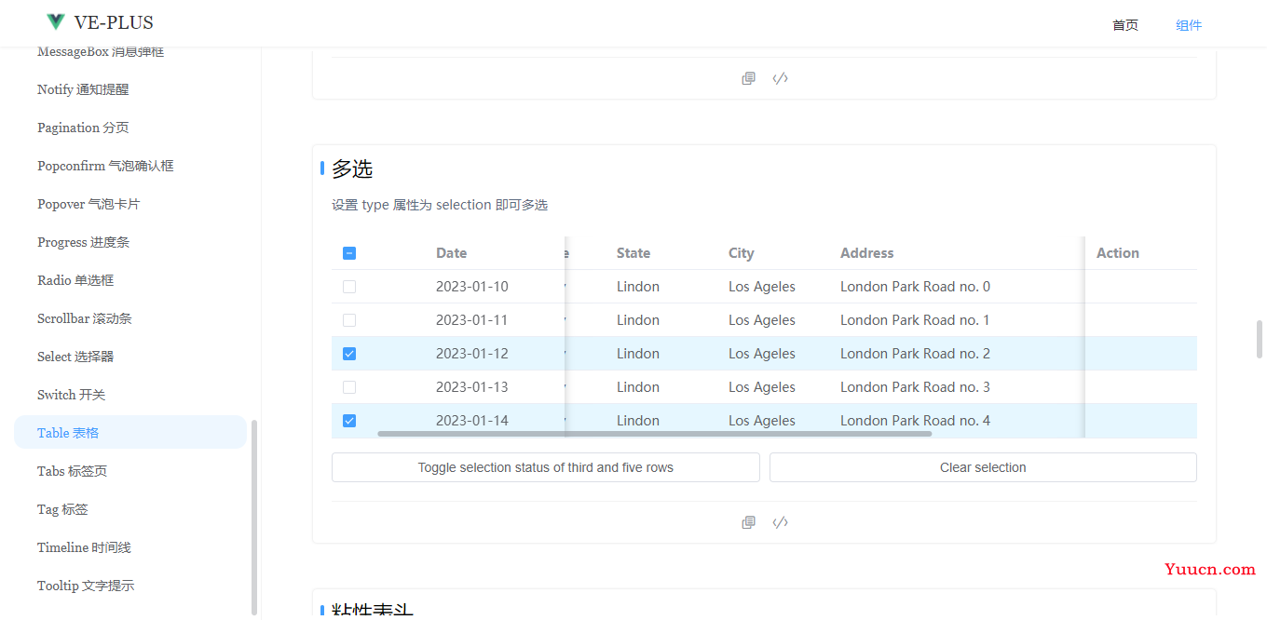The width and height of the screenshot is (1267, 620).
Task: Click the 多选 section heading
Action: 352,168
